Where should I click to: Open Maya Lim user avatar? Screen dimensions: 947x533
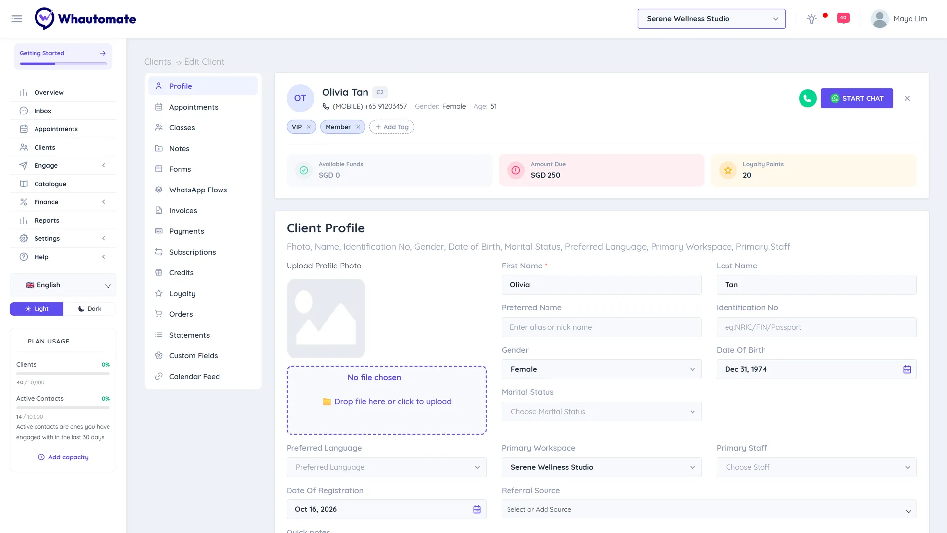point(879,19)
